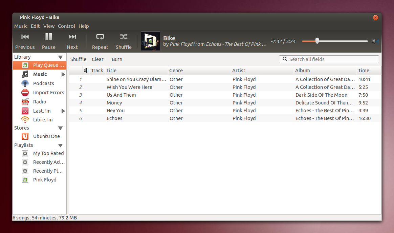The height and width of the screenshot is (233, 394).
Task: Open the Edit menu
Action: click(x=35, y=26)
